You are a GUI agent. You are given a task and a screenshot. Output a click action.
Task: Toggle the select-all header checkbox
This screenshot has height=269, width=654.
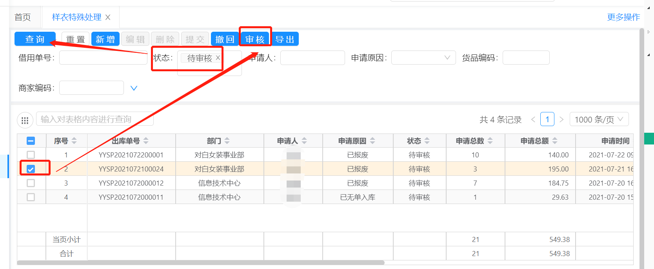pyautogui.click(x=31, y=141)
